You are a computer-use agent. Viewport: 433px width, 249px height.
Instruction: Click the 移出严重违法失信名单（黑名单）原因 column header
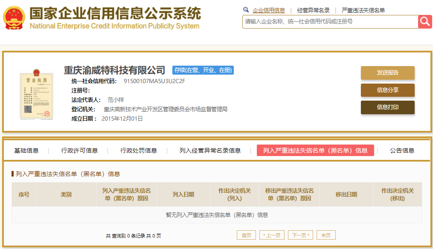point(289,194)
